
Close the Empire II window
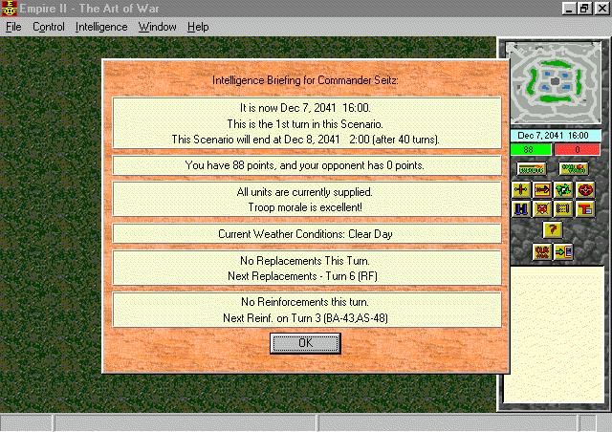point(601,9)
